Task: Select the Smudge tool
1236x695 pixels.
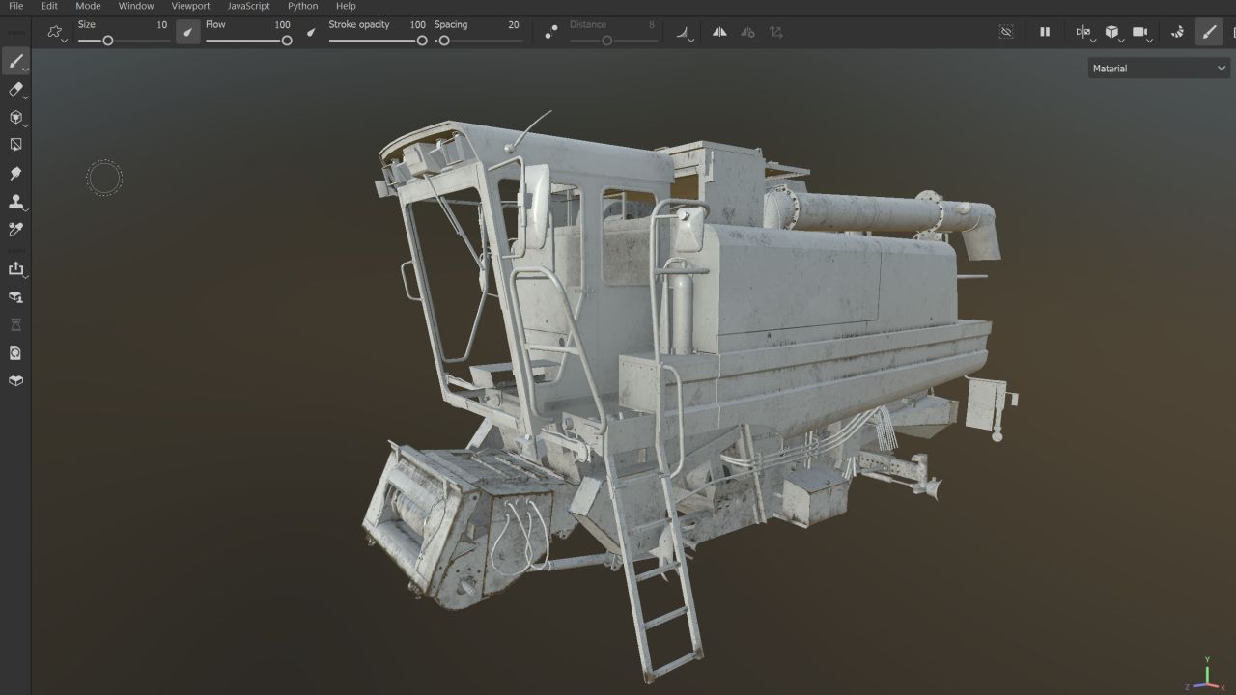Action: tap(15, 174)
